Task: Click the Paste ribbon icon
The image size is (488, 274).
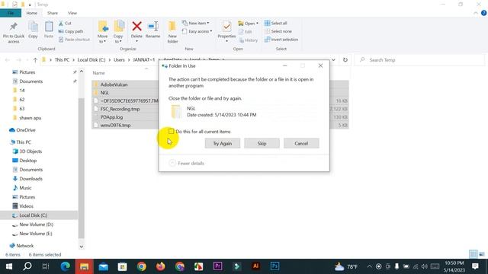Action: click(x=49, y=30)
